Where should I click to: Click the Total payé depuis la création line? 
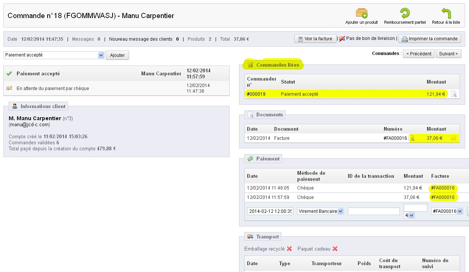tap(62, 149)
